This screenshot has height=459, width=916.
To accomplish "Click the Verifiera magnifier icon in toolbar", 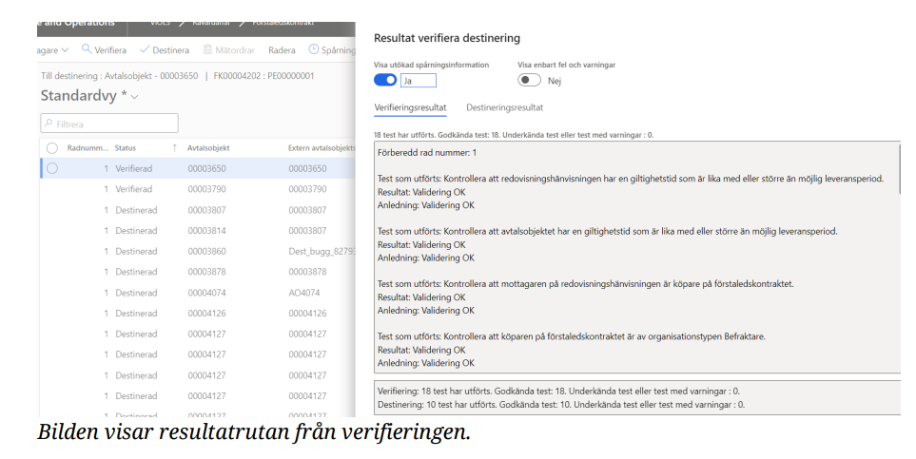I will (x=88, y=49).
